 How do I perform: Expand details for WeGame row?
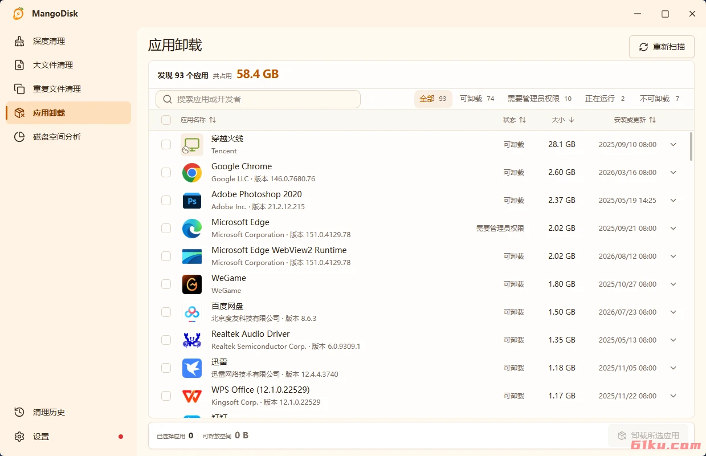[674, 284]
